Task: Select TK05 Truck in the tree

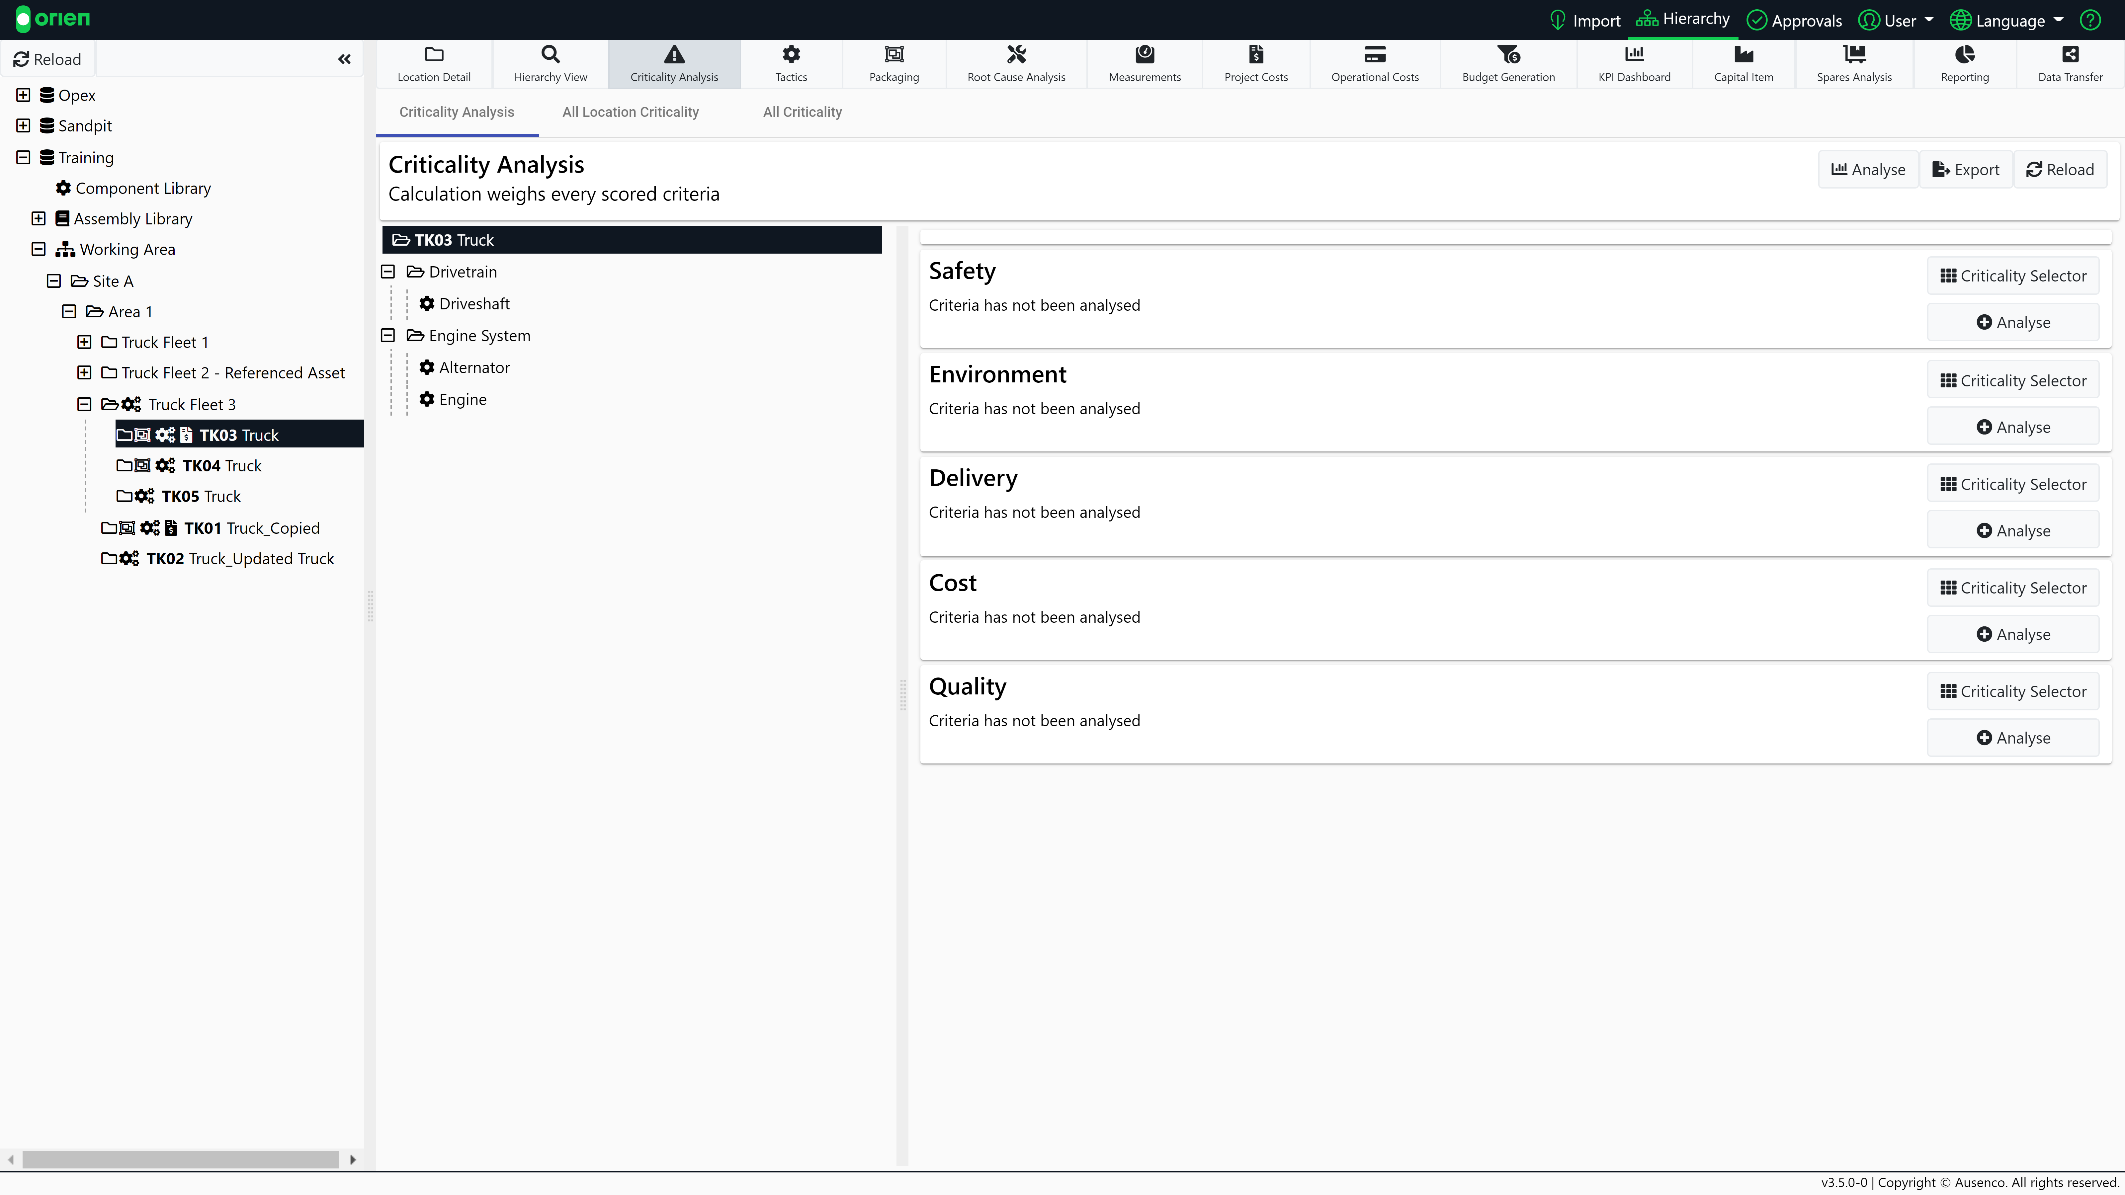Action: click(x=179, y=497)
